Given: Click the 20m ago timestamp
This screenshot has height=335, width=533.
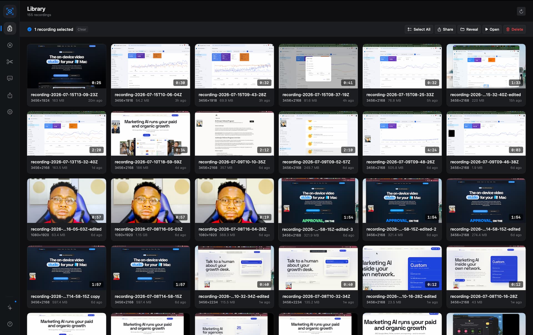Looking at the screenshot, I should (x=95, y=100).
